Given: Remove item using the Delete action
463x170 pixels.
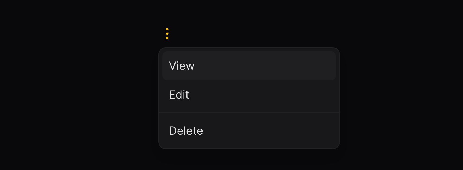Looking at the screenshot, I should point(249,131).
